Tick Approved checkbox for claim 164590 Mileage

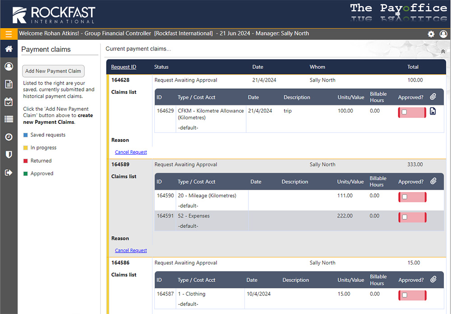tap(405, 197)
